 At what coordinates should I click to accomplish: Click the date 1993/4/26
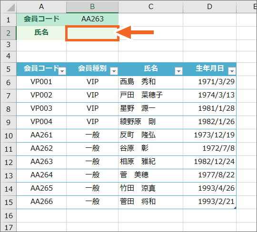(x=217, y=188)
